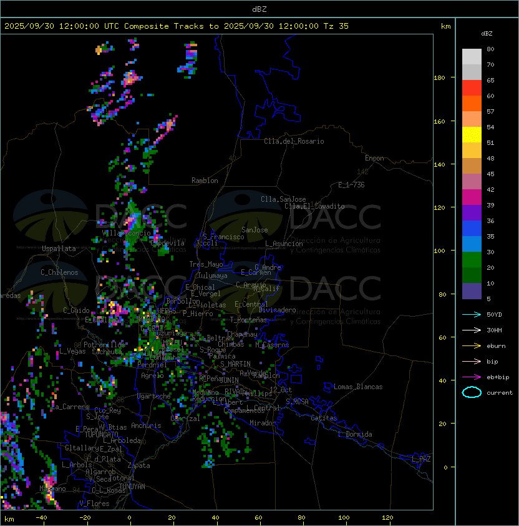
Task: Click the 180 tick on the vertical axis
Action: coord(439,78)
